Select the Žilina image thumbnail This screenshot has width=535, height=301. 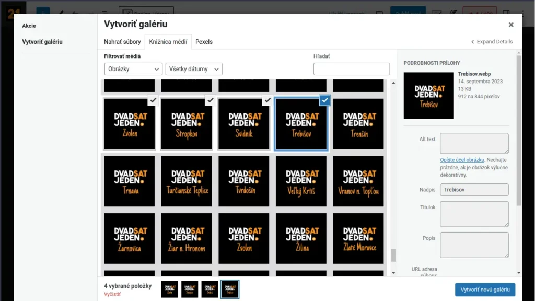[301, 238]
